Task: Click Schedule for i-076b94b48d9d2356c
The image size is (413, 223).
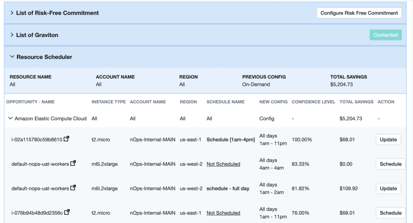Action: tap(390, 213)
